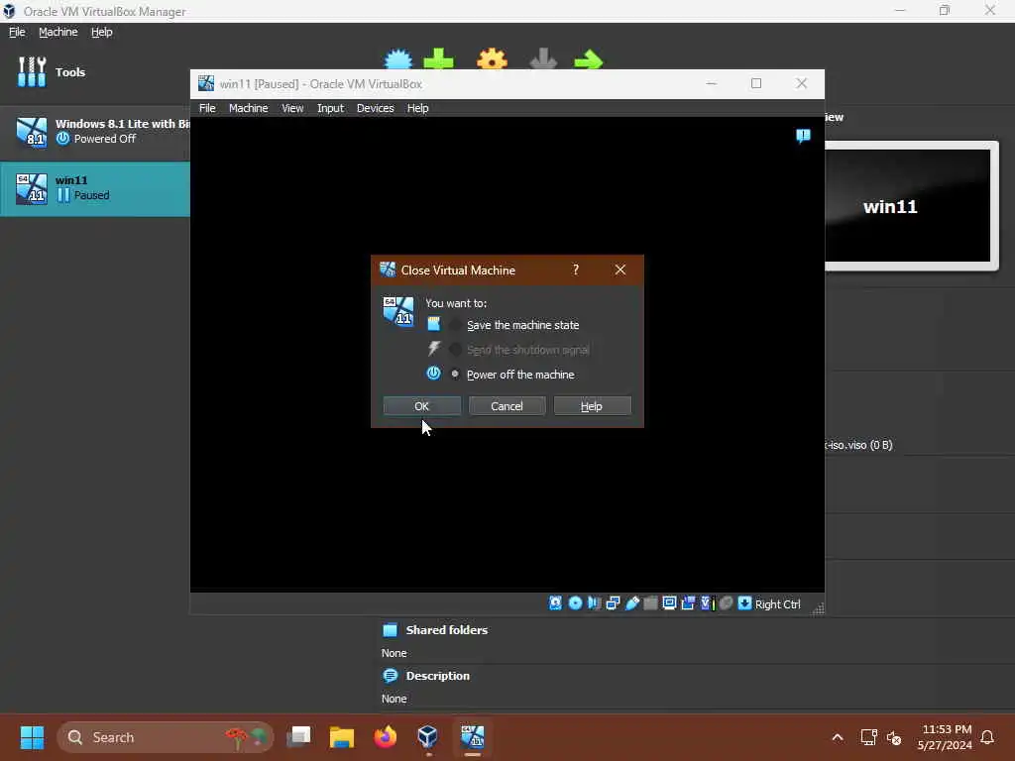1015x761 pixels.
Task: Open the notification bell in the taskbar
Action: 987,737
